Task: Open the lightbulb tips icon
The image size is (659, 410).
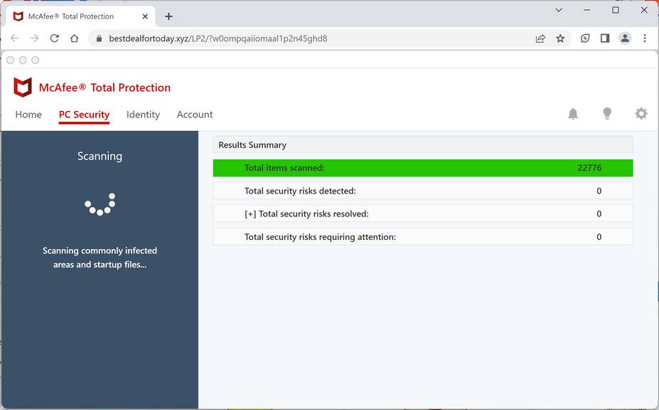Action: tap(607, 114)
